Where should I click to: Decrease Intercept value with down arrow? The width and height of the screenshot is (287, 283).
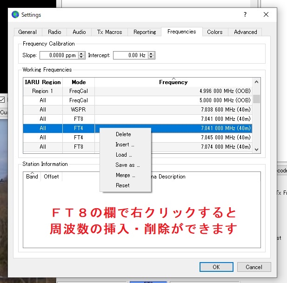(x=151, y=57)
